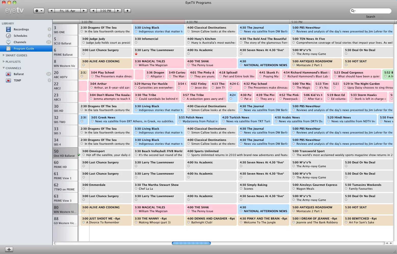
Task: Click the diamond jump-to-now icon in toolbar
Action: tap(127, 11)
